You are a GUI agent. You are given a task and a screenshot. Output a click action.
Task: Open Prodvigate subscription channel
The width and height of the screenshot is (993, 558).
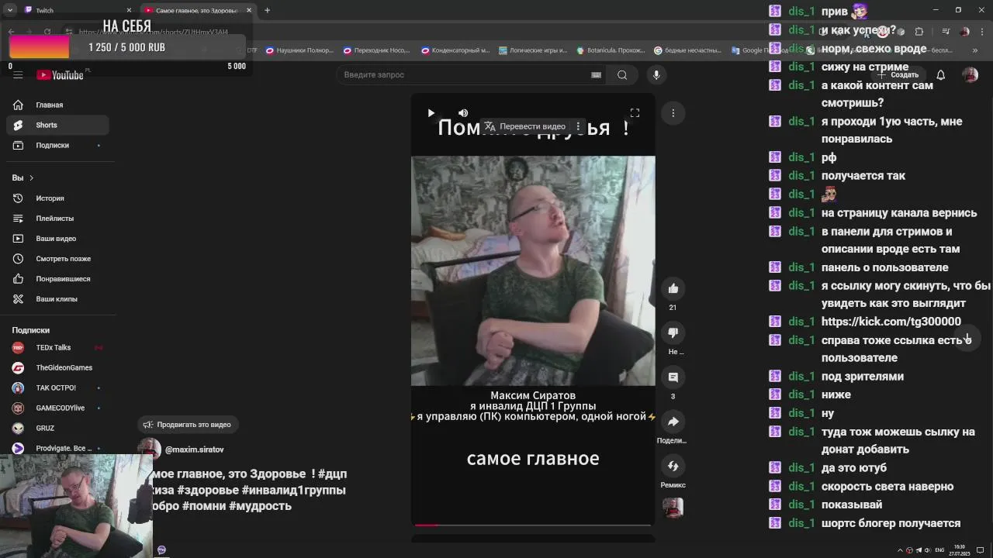pos(58,448)
